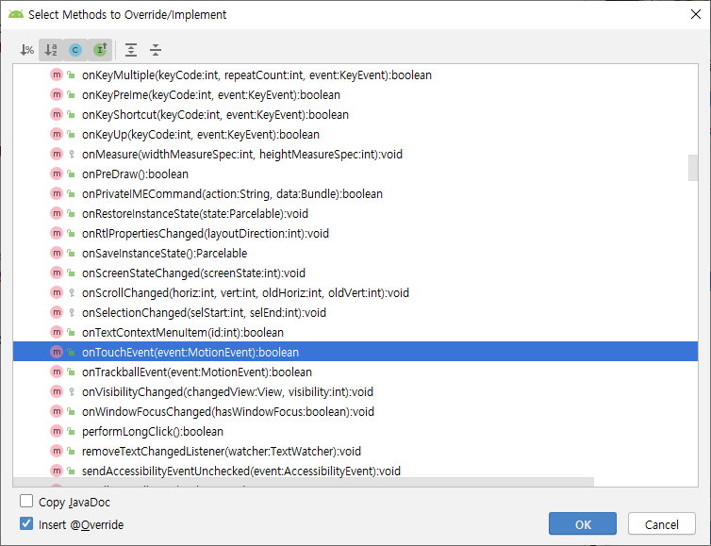Select the onTextContextMenuItem method
Viewport: 711px width, 546px height.
[355, 332]
